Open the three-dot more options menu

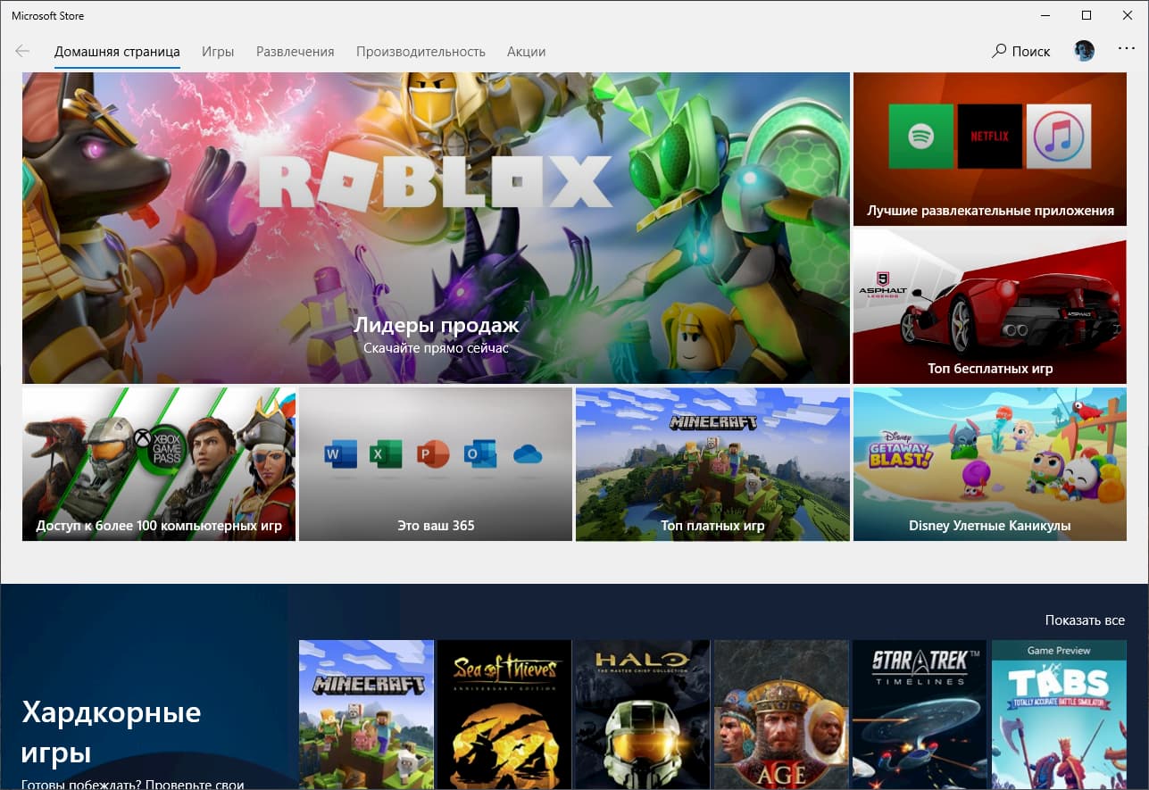click(1127, 50)
